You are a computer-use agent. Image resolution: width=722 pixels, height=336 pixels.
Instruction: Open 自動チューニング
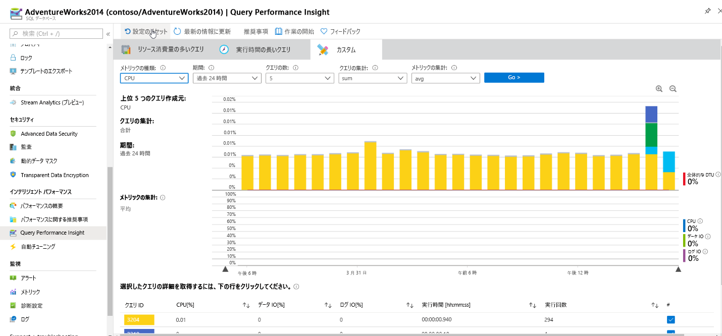(38, 247)
